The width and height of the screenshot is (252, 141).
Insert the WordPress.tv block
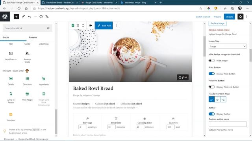click(x=11, y=56)
